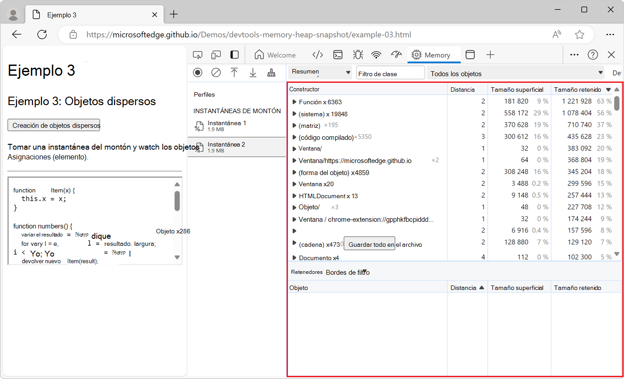Click the collect garbage broom icon
This screenshot has height=379, width=624.
point(271,73)
